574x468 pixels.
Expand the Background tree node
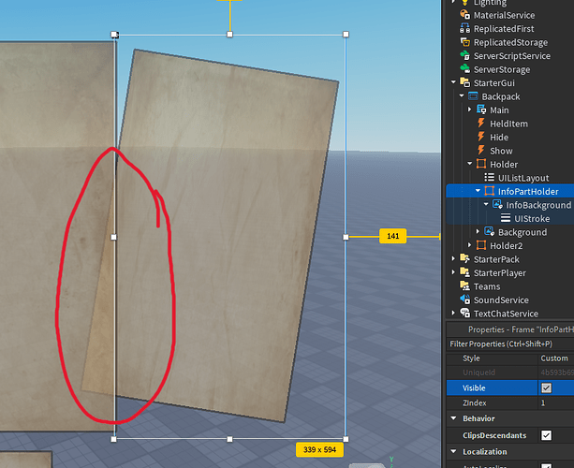(x=478, y=231)
